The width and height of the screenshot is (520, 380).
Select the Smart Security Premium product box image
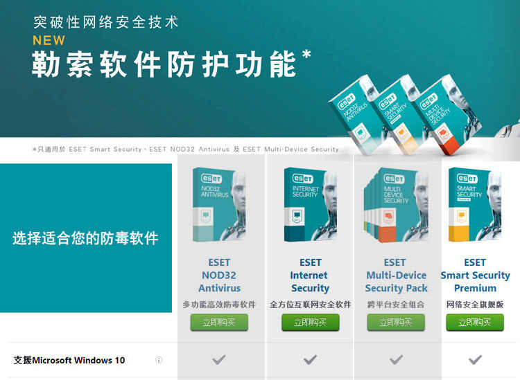coord(475,204)
